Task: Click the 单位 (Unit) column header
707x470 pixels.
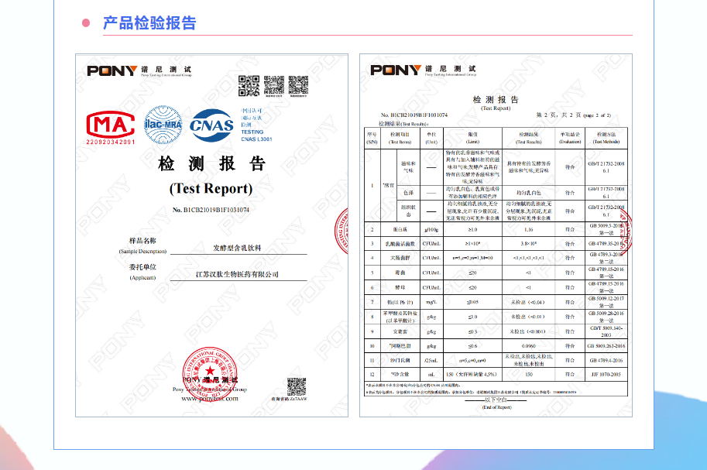Action: [x=431, y=138]
